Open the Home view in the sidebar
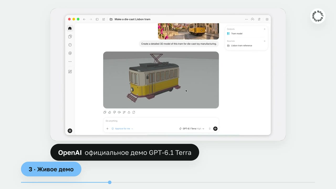336x189 pixels. (70, 28)
